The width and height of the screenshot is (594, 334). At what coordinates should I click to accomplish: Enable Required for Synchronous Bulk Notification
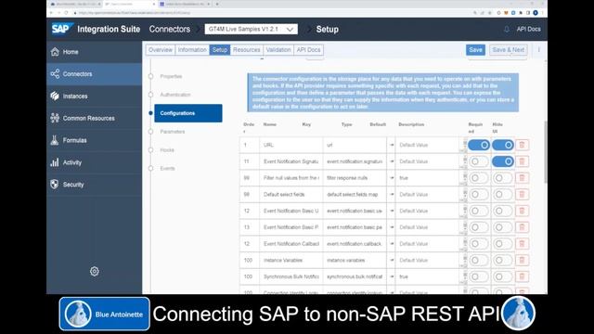click(479, 276)
